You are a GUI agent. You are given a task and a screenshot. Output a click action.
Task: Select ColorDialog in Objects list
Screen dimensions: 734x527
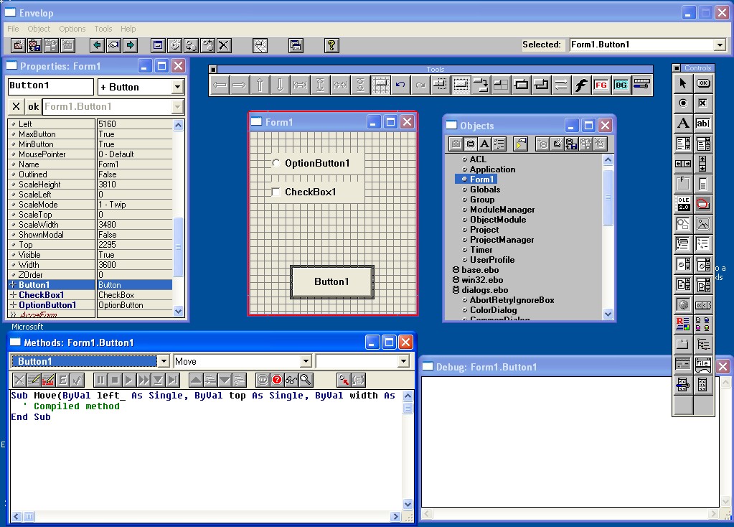[x=494, y=309]
